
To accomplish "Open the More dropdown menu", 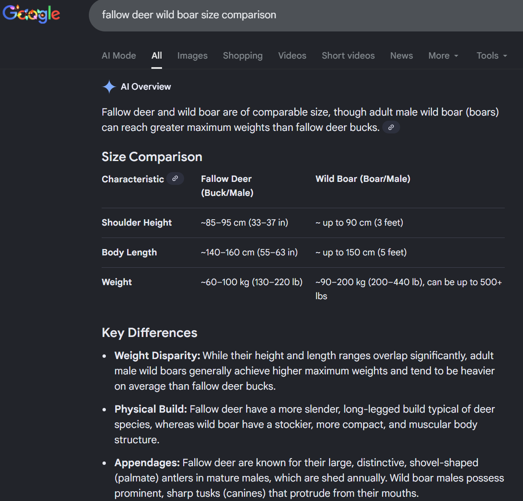I will point(443,56).
